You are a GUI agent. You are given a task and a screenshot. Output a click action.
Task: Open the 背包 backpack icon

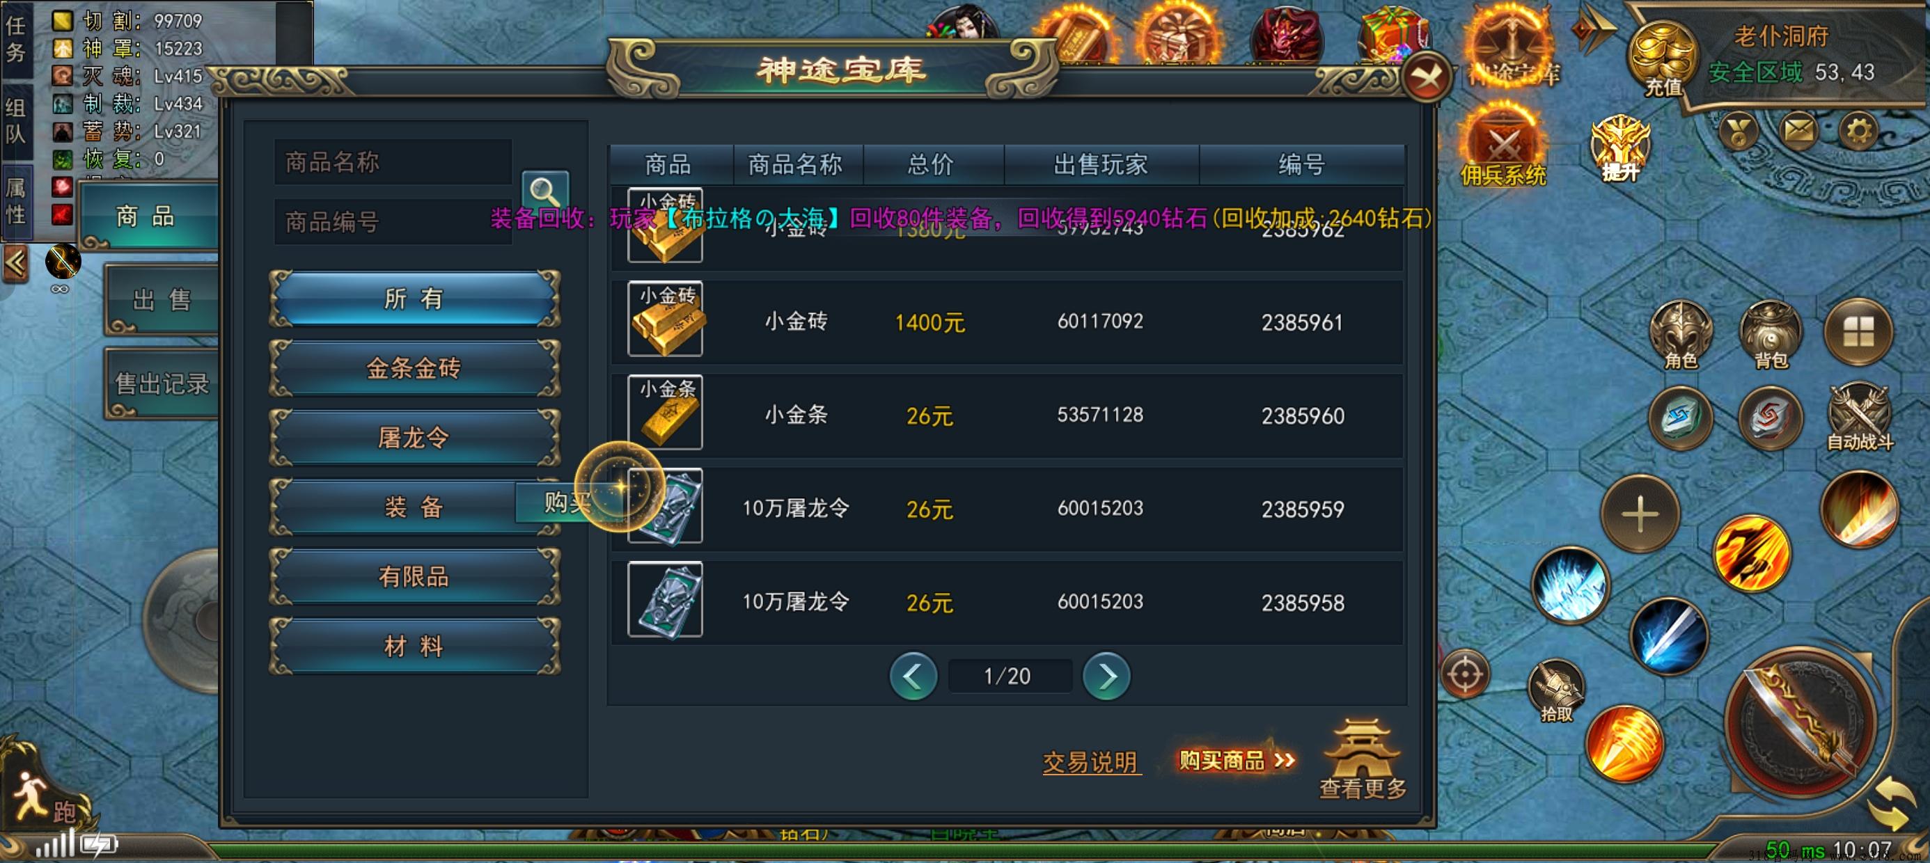[1771, 335]
